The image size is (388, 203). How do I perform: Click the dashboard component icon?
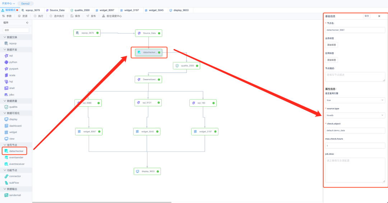pyautogui.click(x=6, y=126)
